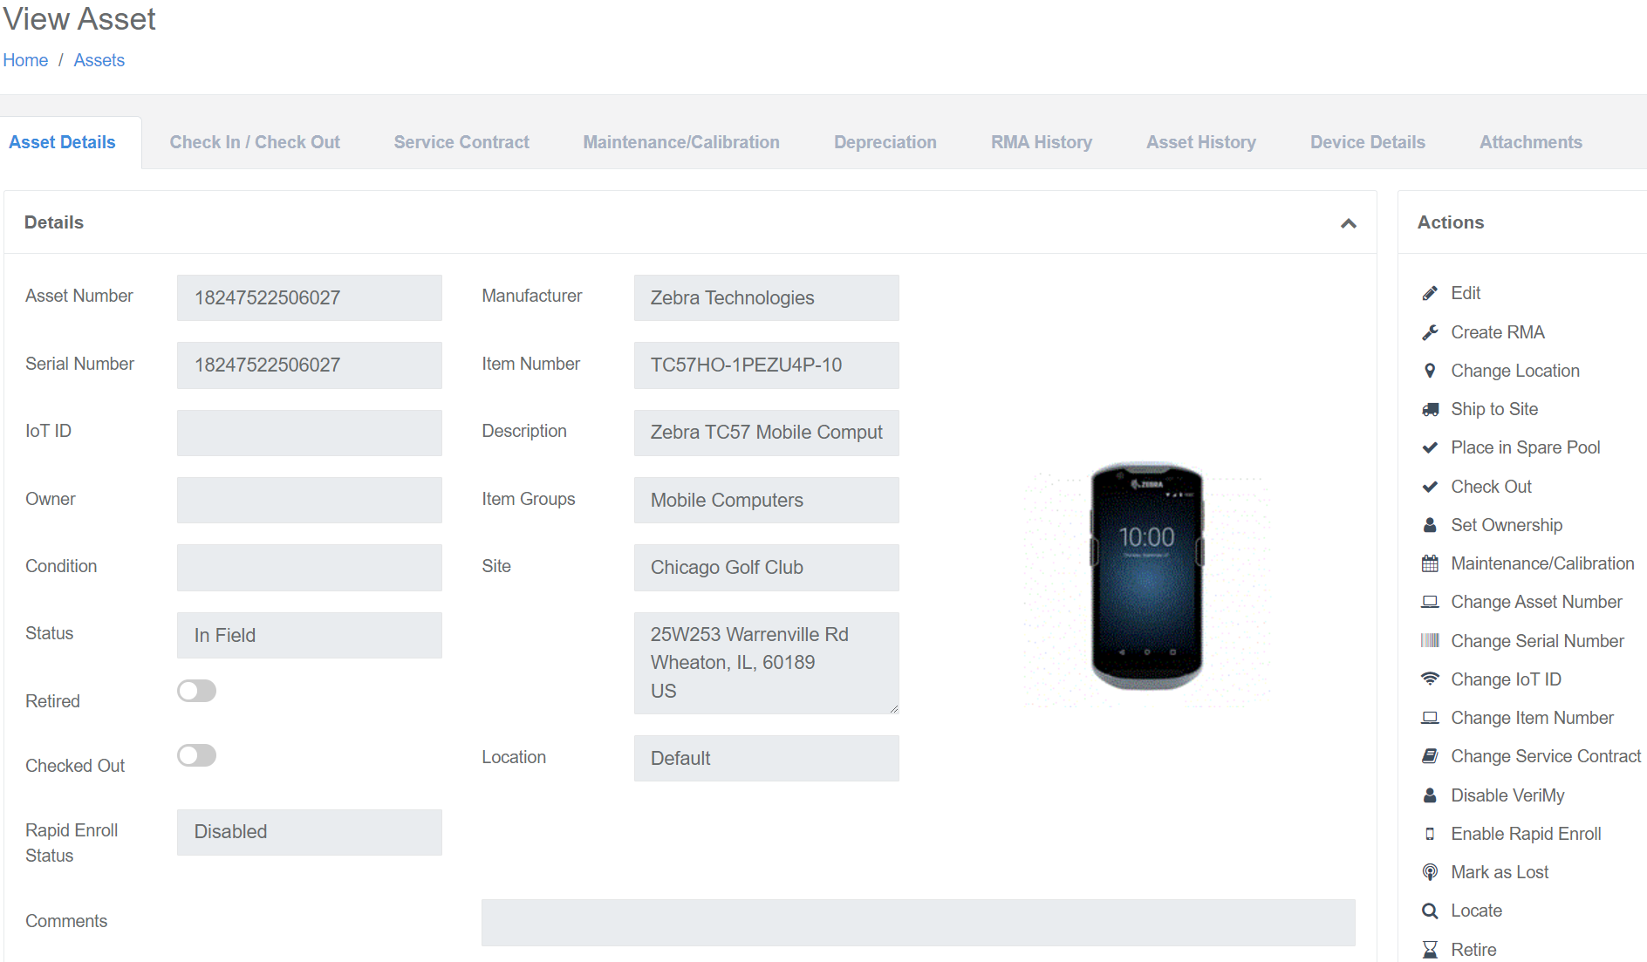Click the Site field Chicago Golf Club
Image resolution: width=1647 pixels, height=962 pixels.
click(x=767, y=568)
